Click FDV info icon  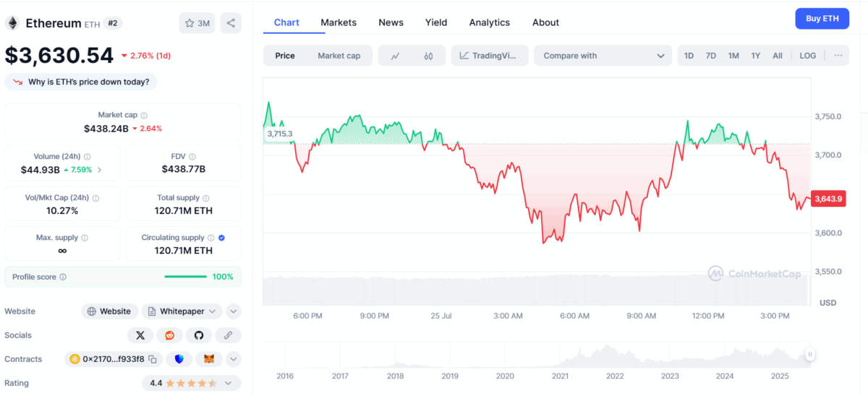tap(193, 157)
